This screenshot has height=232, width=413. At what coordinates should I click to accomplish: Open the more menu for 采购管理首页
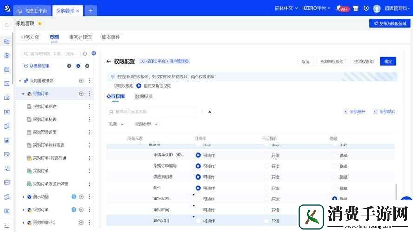point(89,132)
